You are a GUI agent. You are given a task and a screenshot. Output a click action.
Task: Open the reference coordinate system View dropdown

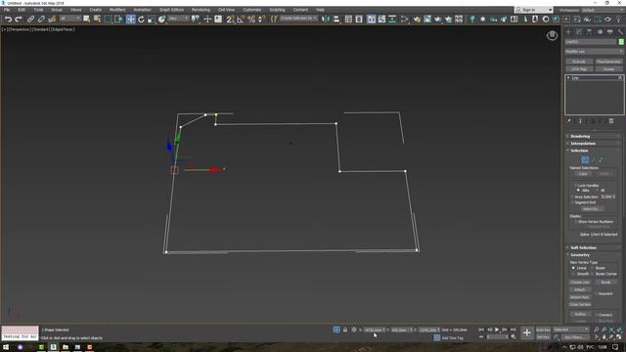point(178,19)
